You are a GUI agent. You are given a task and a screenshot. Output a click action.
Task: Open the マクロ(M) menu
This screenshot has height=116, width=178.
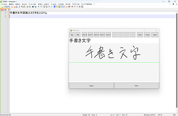[61, 4]
